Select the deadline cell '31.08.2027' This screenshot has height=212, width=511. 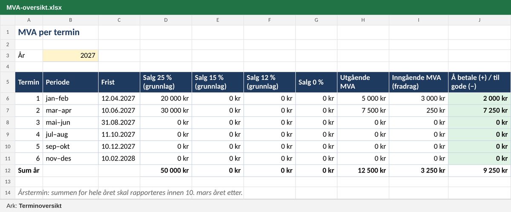(120, 122)
